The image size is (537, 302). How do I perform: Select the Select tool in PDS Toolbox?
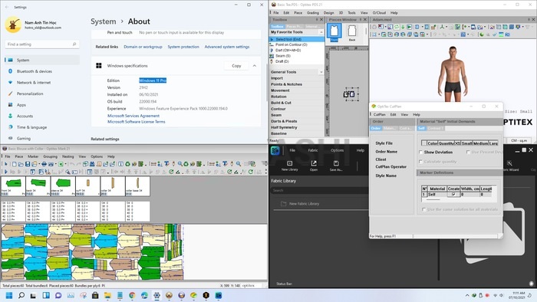tap(297, 39)
